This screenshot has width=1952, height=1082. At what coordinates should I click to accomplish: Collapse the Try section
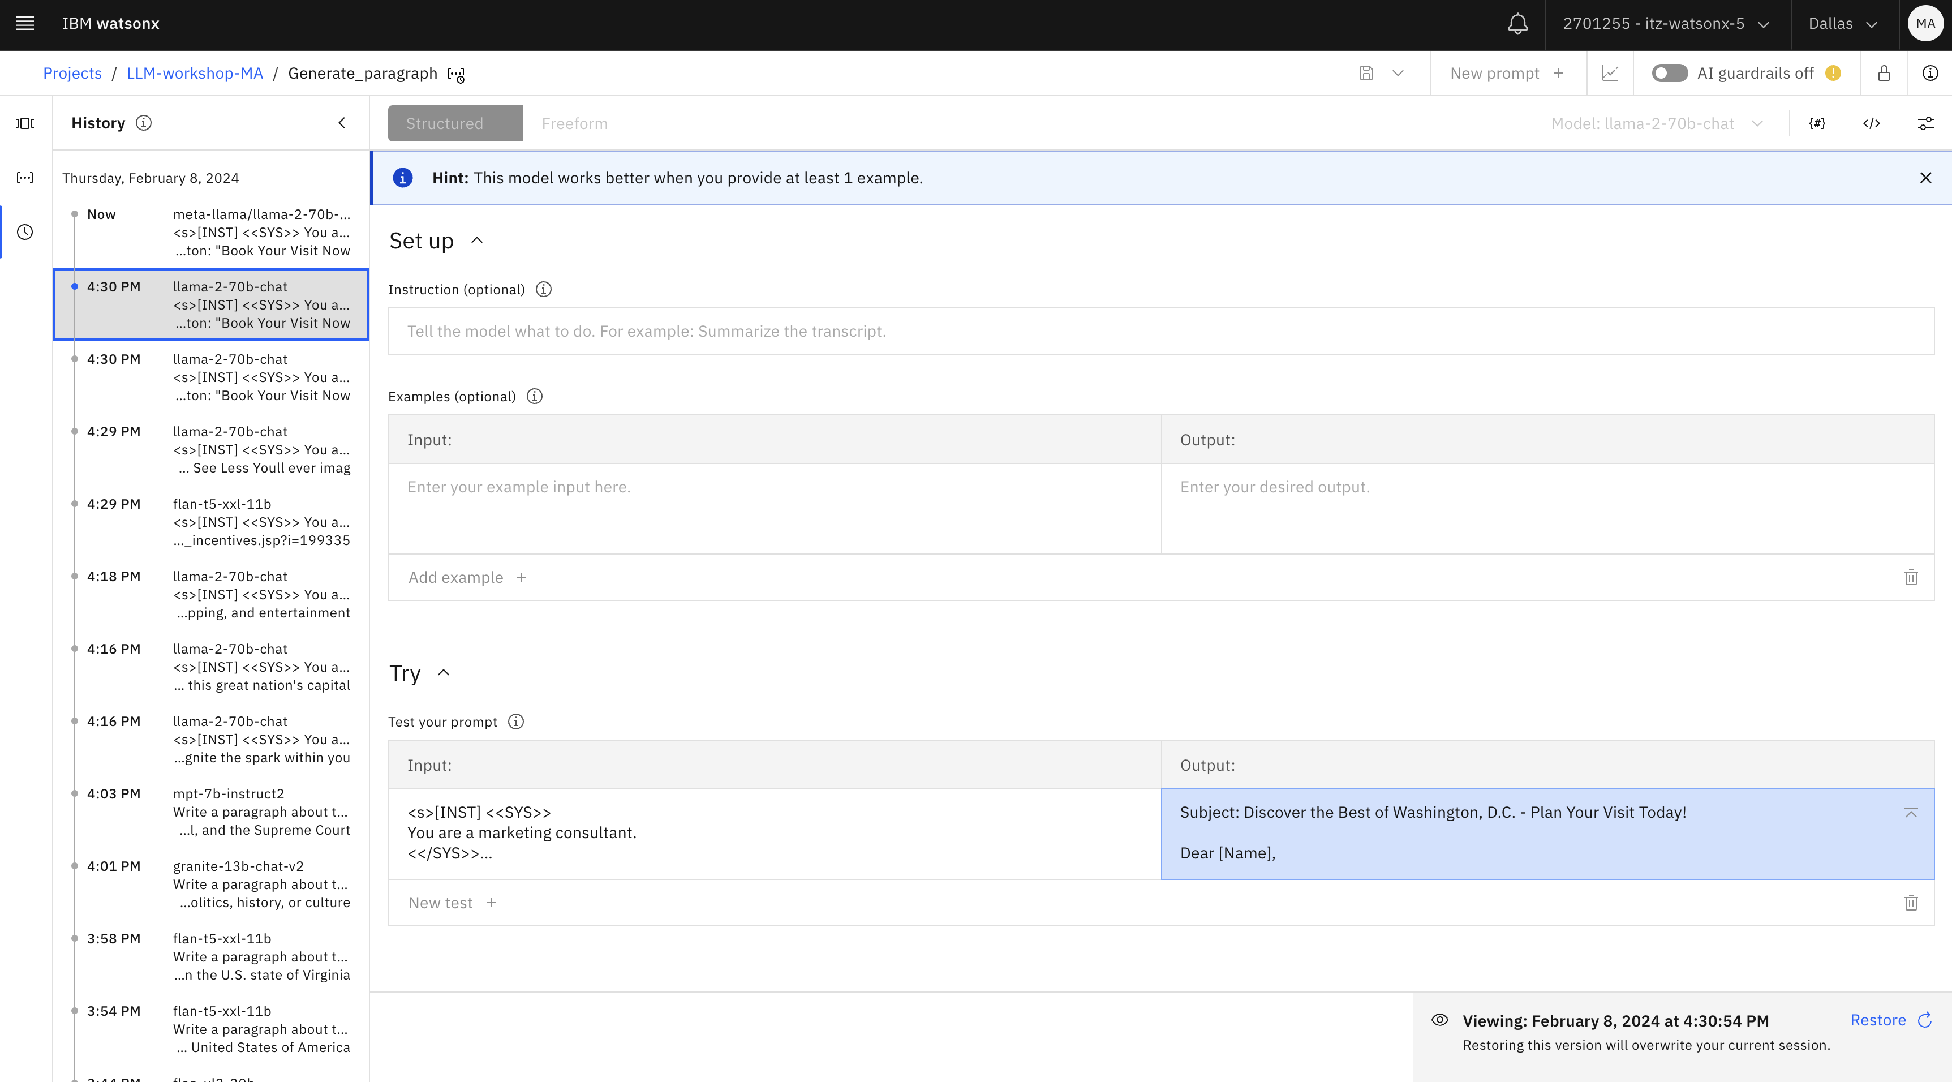(444, 673)
